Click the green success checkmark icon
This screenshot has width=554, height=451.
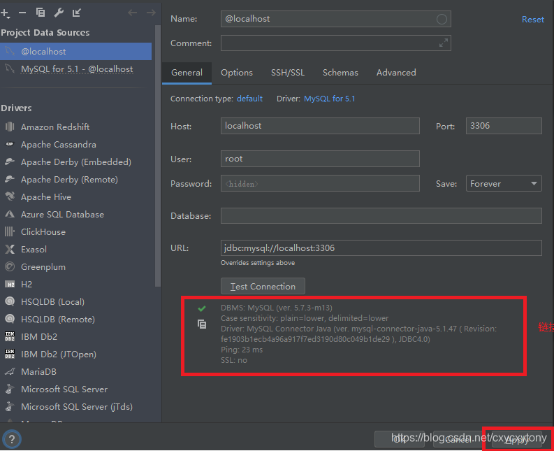pyautogui.click(x=202, y=308)
